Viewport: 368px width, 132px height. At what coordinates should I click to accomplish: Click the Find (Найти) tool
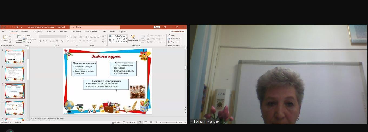pyautogui.click(x=172, y=36)
